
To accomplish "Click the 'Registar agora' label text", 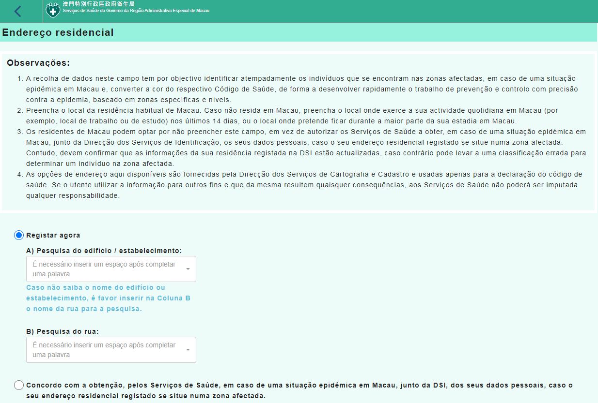I will click(x=53, y=235).
